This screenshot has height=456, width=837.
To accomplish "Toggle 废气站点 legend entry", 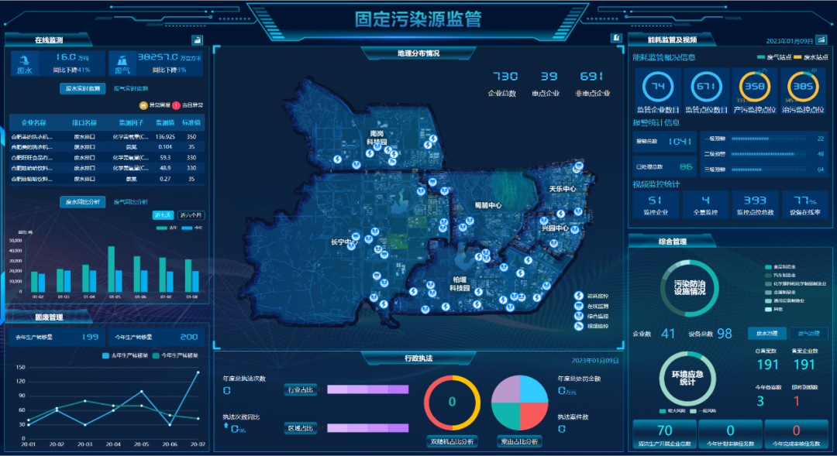I will pos(774,57).
